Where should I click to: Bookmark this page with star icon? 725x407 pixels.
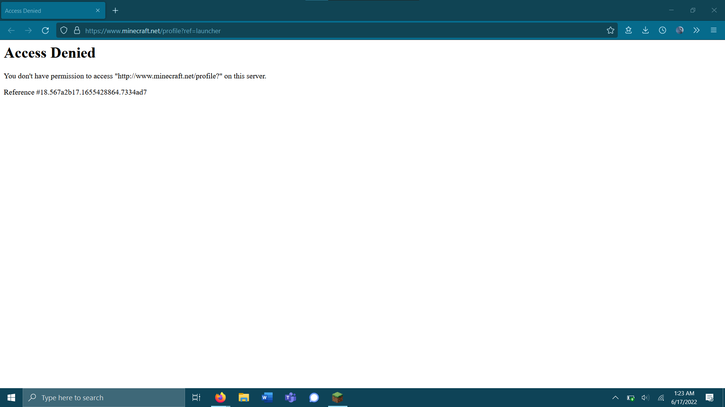611,31
